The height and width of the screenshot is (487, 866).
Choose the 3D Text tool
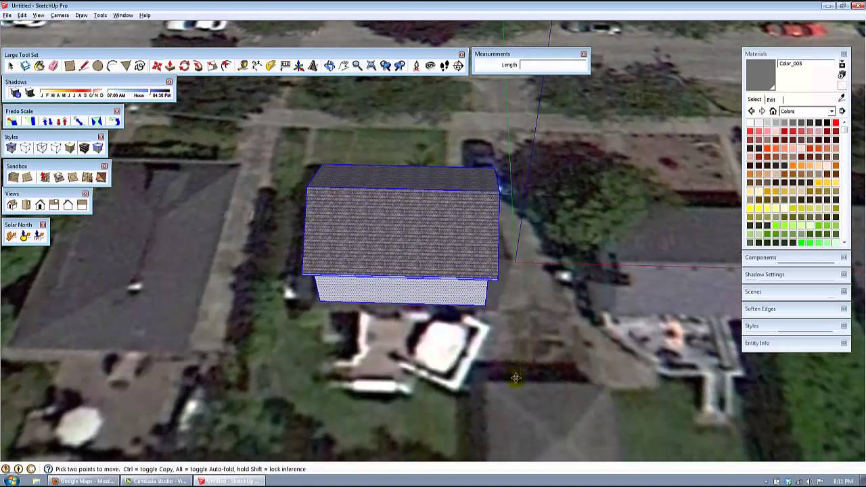click(313, 66)
